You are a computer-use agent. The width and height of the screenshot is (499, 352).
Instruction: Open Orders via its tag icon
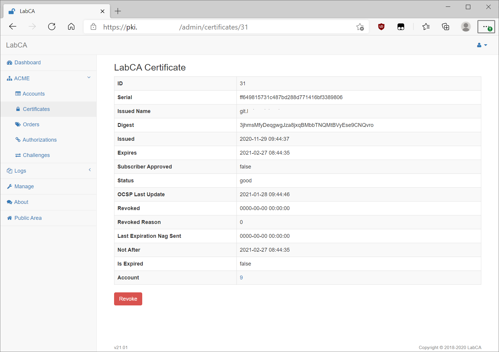click(18, 124)
